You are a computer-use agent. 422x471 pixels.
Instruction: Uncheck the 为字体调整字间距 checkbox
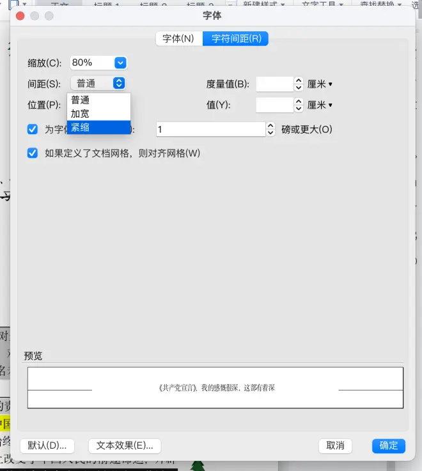point(33,130)
